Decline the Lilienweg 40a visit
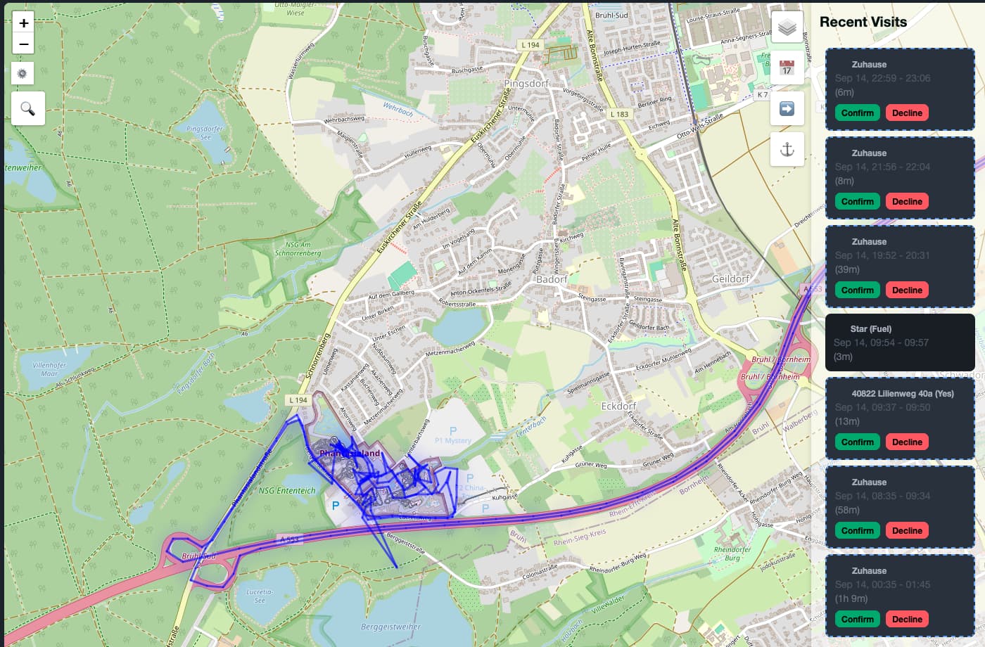The width and height of the screenshot is (985, 647). (907, 442)
